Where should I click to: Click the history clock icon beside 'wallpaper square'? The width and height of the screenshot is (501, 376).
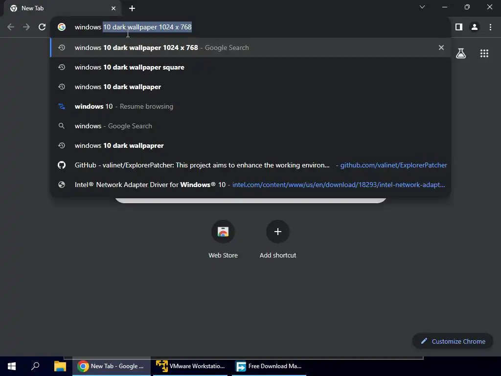coord(62,67)
